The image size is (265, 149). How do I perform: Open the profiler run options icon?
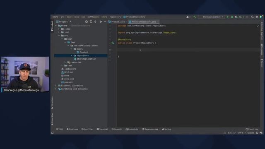(x=240, y=17)
